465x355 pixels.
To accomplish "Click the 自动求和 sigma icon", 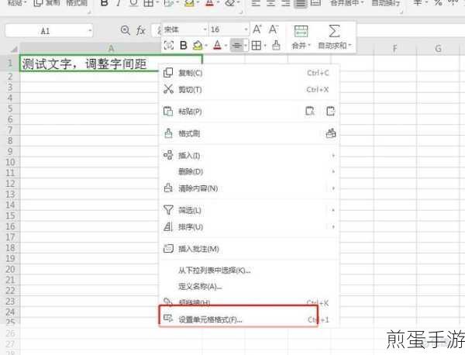I will pyautogui.click(x=334, y=31).
